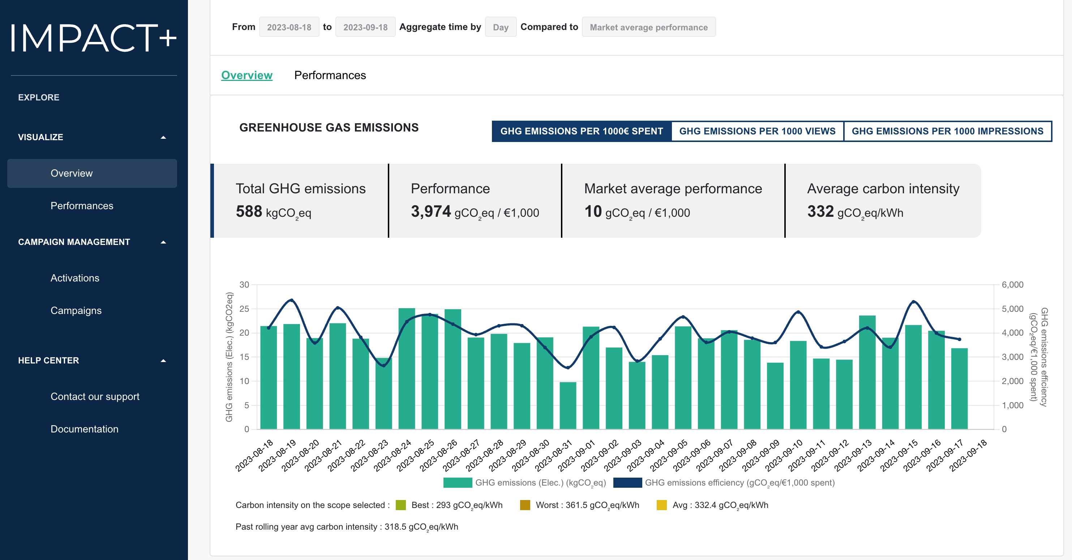Collapse the CAMPAIGN MANAGEMENT section arrow
The height and width of the screenshot is (560, 1072).
pyautogui.click(x=163, y=242)
